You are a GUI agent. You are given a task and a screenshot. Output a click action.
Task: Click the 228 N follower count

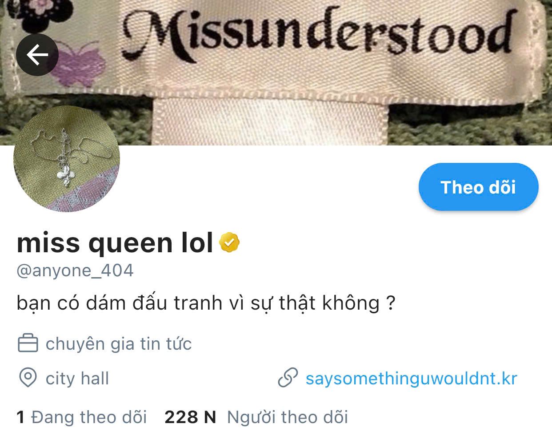tap(190, 417)
